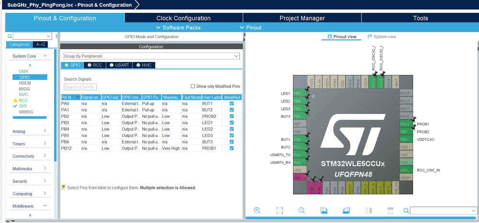This screenshot has width=479, height=223.
Task: Uncheck Modified box for PA0 row
Action: (232, 104)
